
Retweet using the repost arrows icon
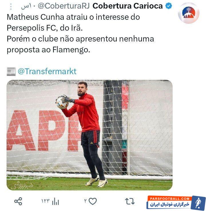pos(130,201)
